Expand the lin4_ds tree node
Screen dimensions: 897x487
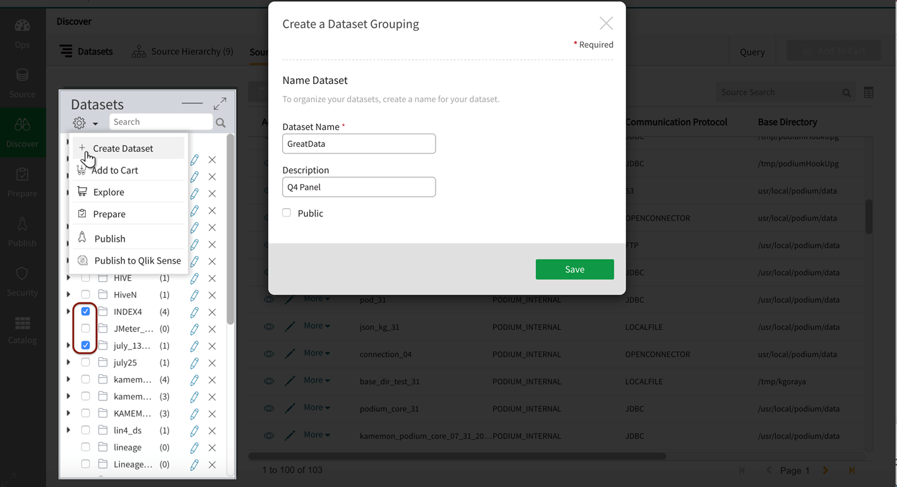(68, 430)
